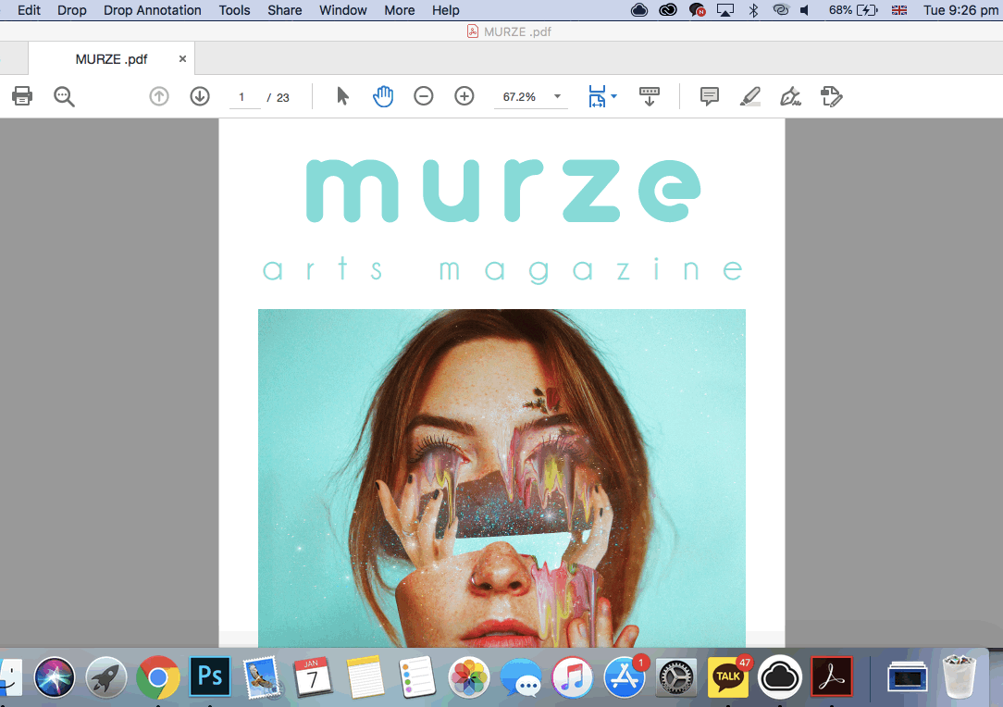Open System Preferences from the dock
Image resolution: width=1003 pixels, height=707 pixels.
[676, 677]
